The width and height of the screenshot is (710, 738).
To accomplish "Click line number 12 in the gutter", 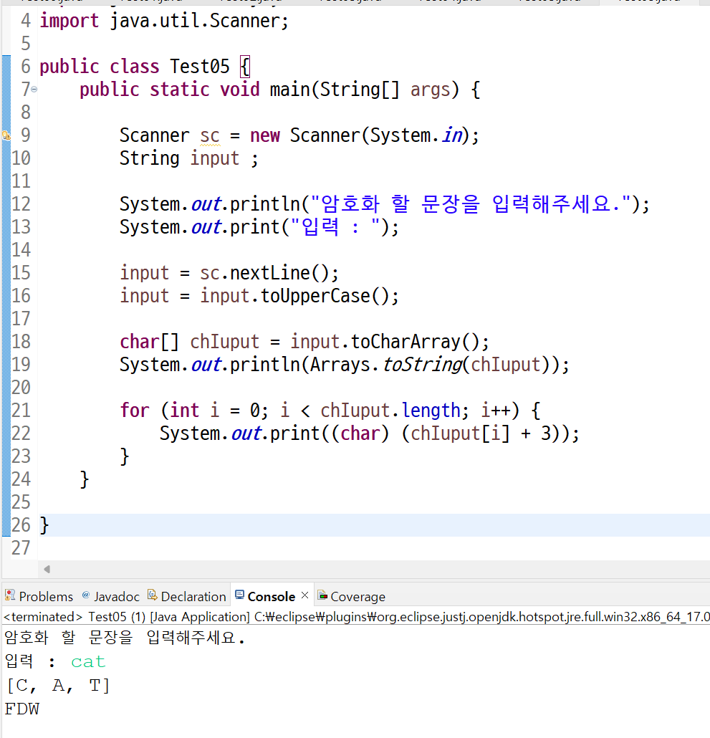I will pos(21,204).
